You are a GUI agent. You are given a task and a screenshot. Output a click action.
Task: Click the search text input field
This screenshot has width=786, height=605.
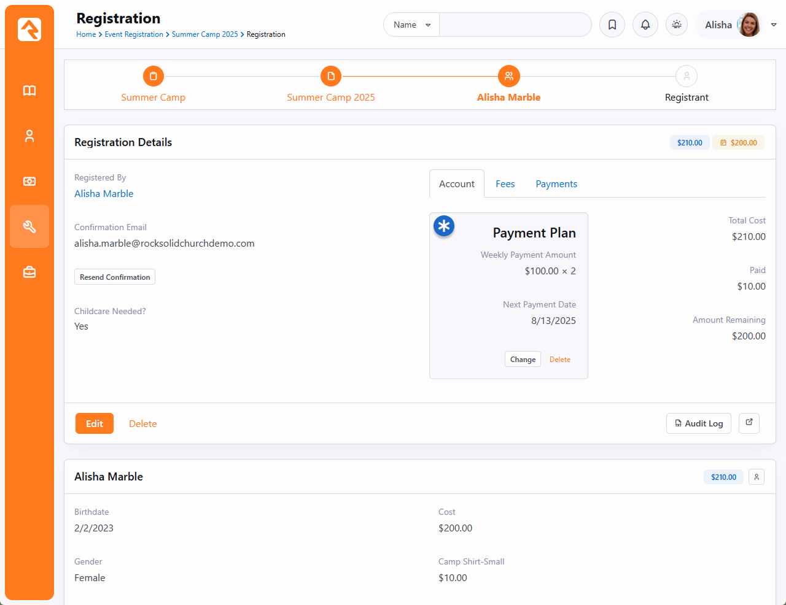click(515, 25)
